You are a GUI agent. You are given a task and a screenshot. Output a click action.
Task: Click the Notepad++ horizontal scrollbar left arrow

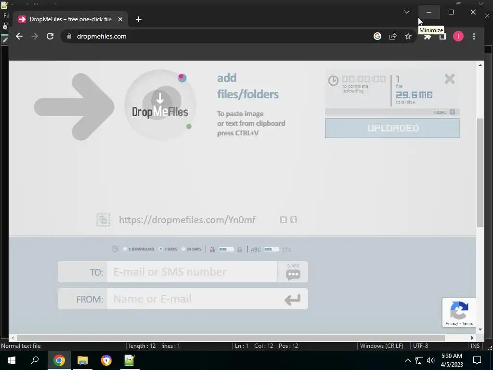[13, 338]
